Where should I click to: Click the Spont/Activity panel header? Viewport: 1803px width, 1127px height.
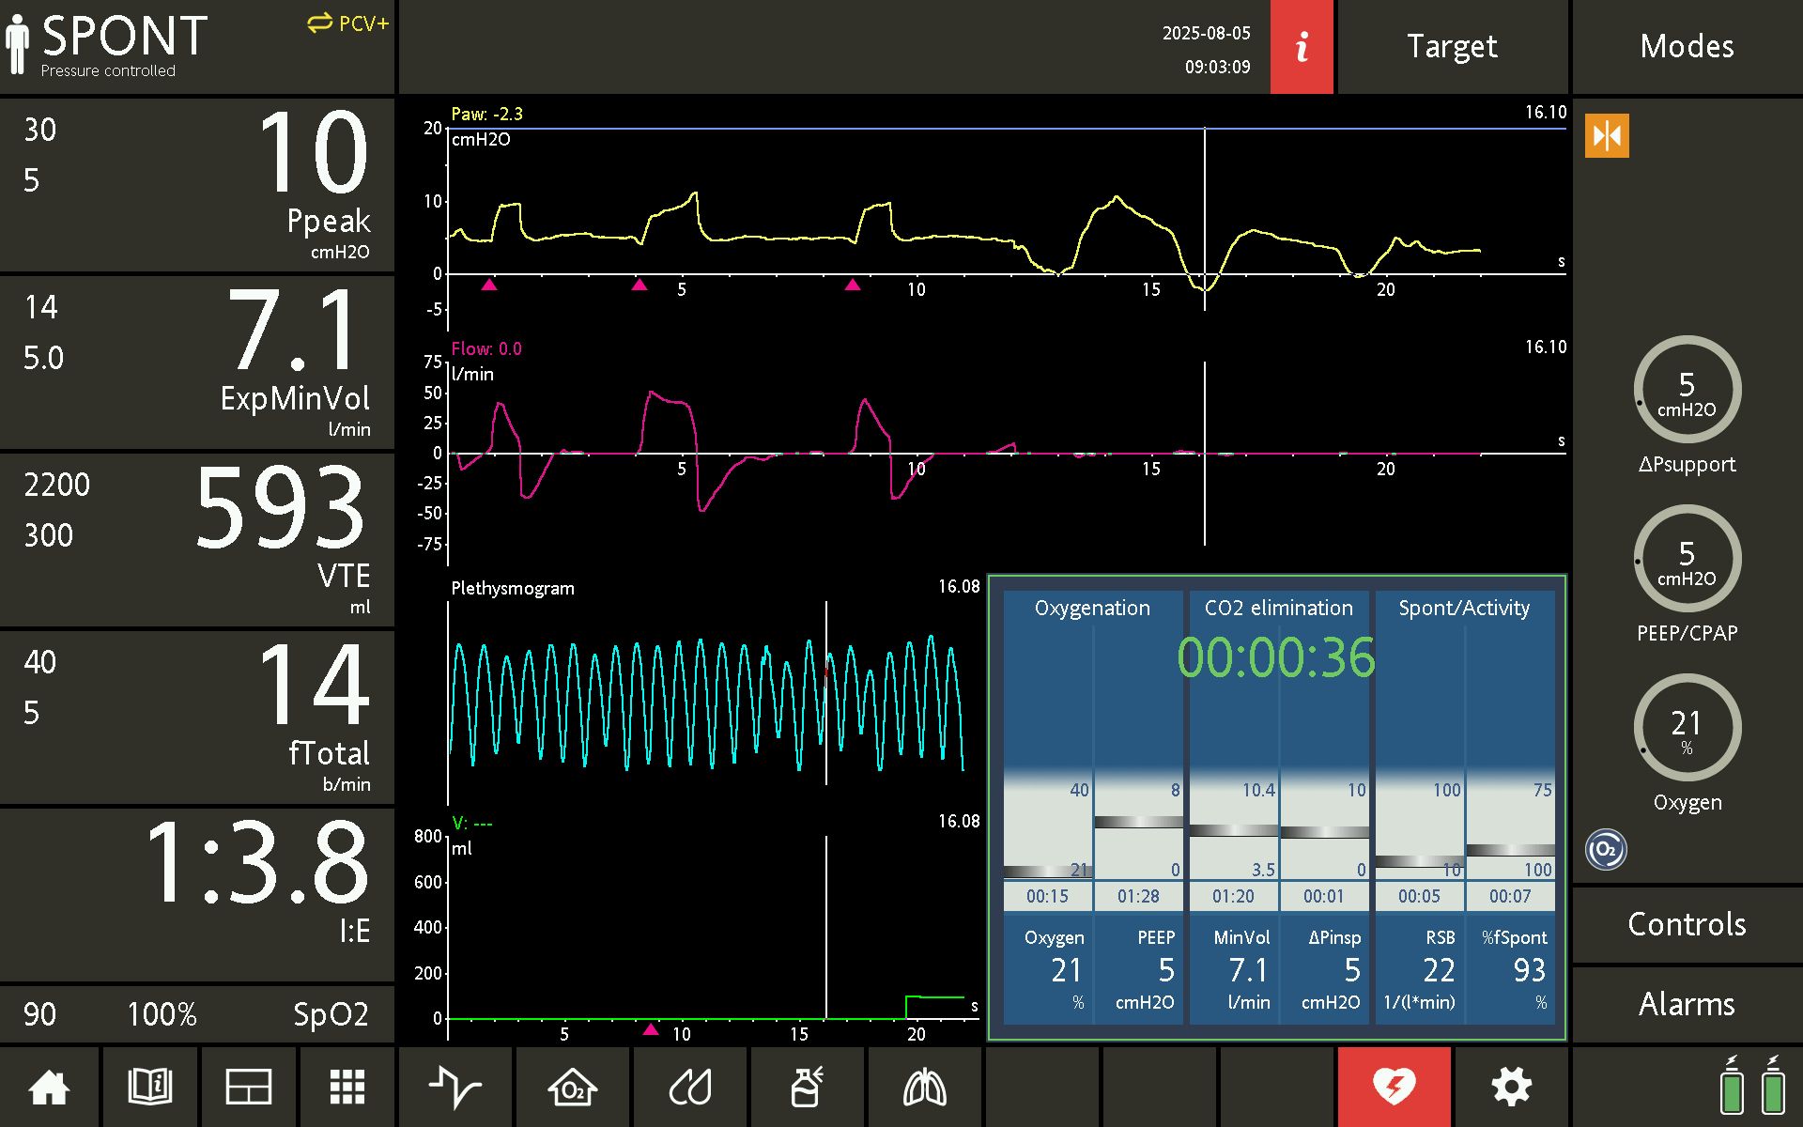[1463, 608]
